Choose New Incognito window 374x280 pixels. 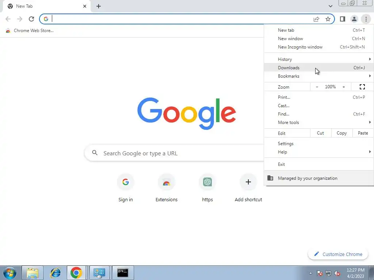pyautogui.click(x=319, y=47)
